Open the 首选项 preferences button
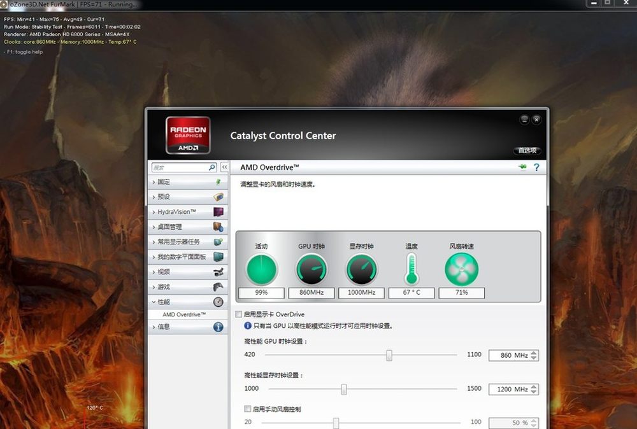This screenshot has height=429, width=637. [x=527, y=151]
